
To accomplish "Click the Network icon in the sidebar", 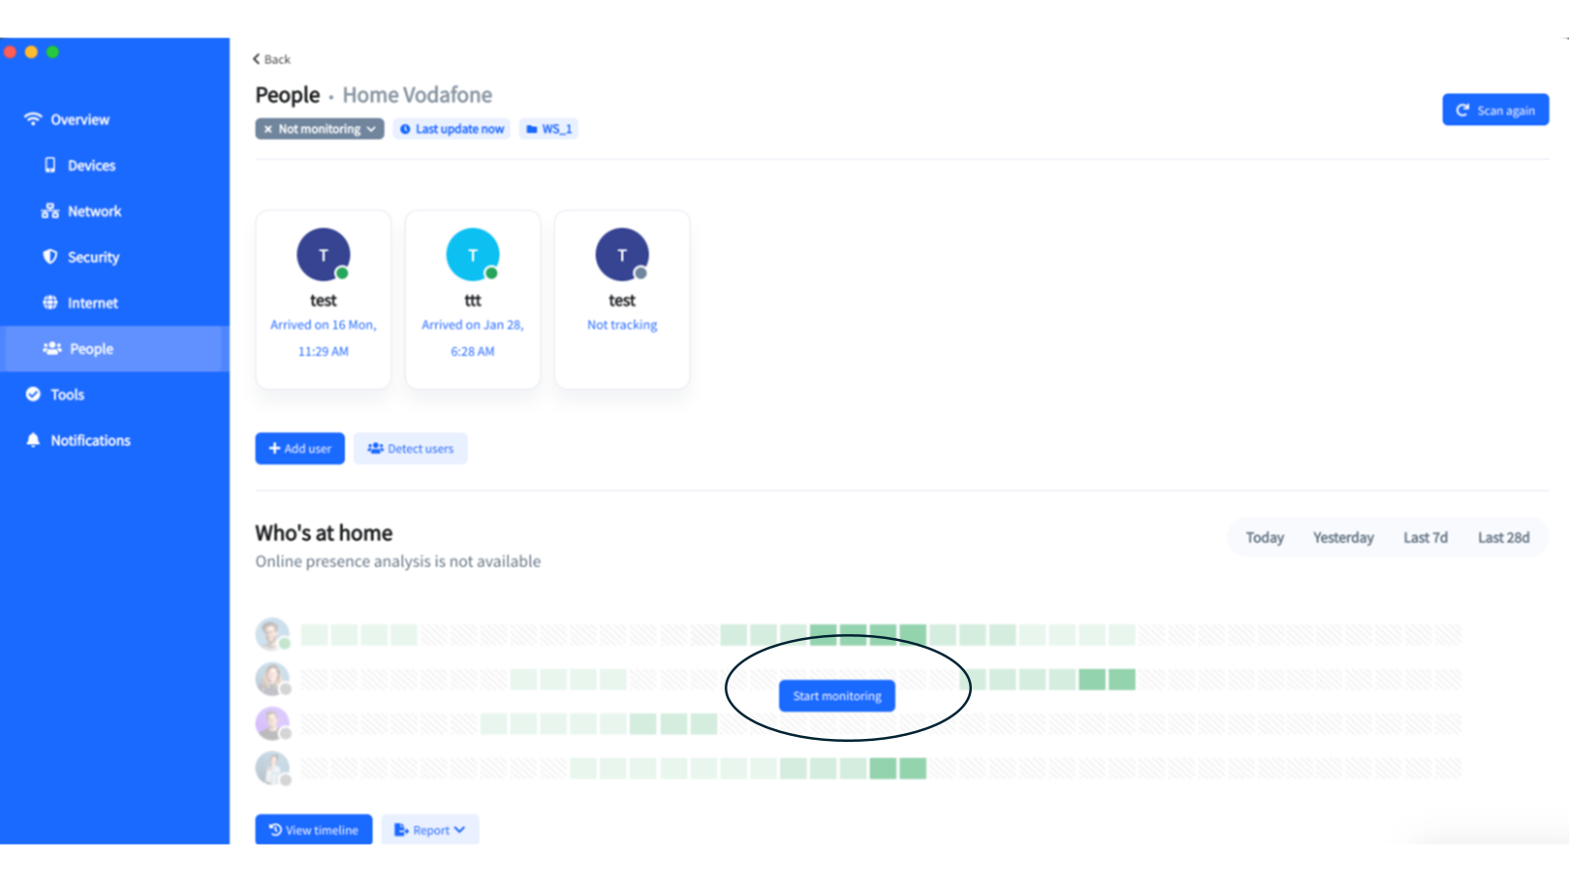I will (50, 212).
